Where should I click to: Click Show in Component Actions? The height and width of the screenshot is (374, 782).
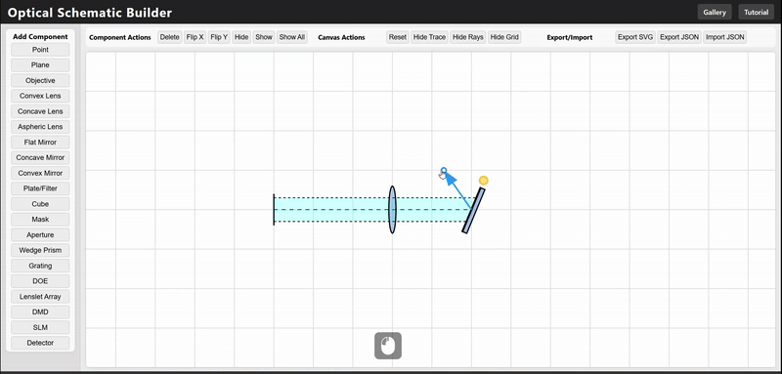pos(264,37)
